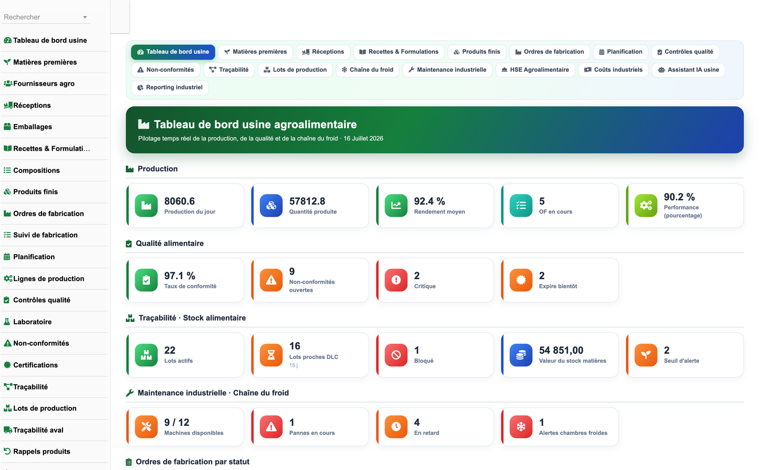Click the orange Lots proches DLC hourglass icon

[271, 355]
